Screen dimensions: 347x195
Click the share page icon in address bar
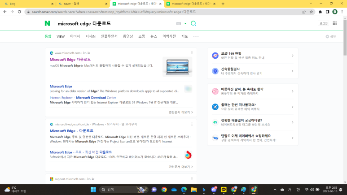coord(304,12)
